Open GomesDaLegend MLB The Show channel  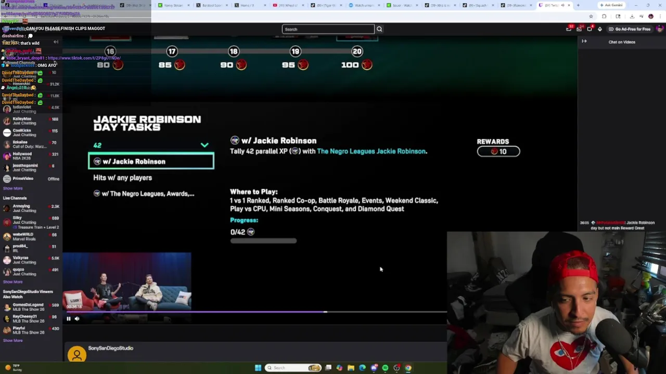click(31, 307)
